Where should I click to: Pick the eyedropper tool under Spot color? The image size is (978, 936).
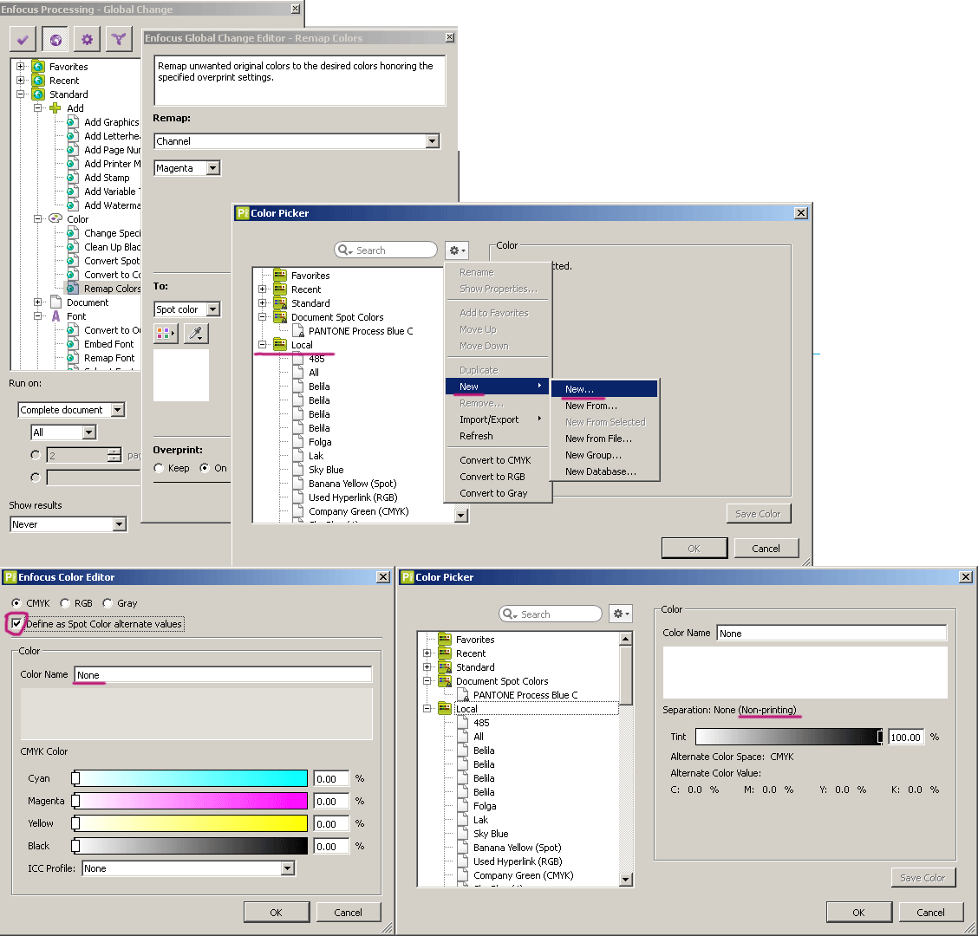coord(196,334)
